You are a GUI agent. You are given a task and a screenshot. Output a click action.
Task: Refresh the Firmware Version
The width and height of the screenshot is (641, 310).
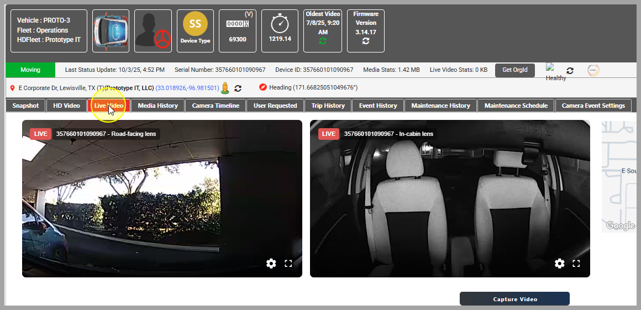tap(366, 41)
